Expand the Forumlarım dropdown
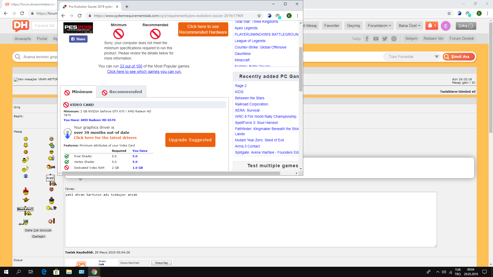This screenshot has height=277, width=493. [379, 26]
